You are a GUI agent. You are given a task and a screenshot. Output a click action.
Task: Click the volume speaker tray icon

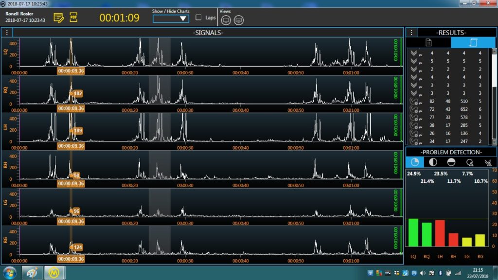point(423,273)
